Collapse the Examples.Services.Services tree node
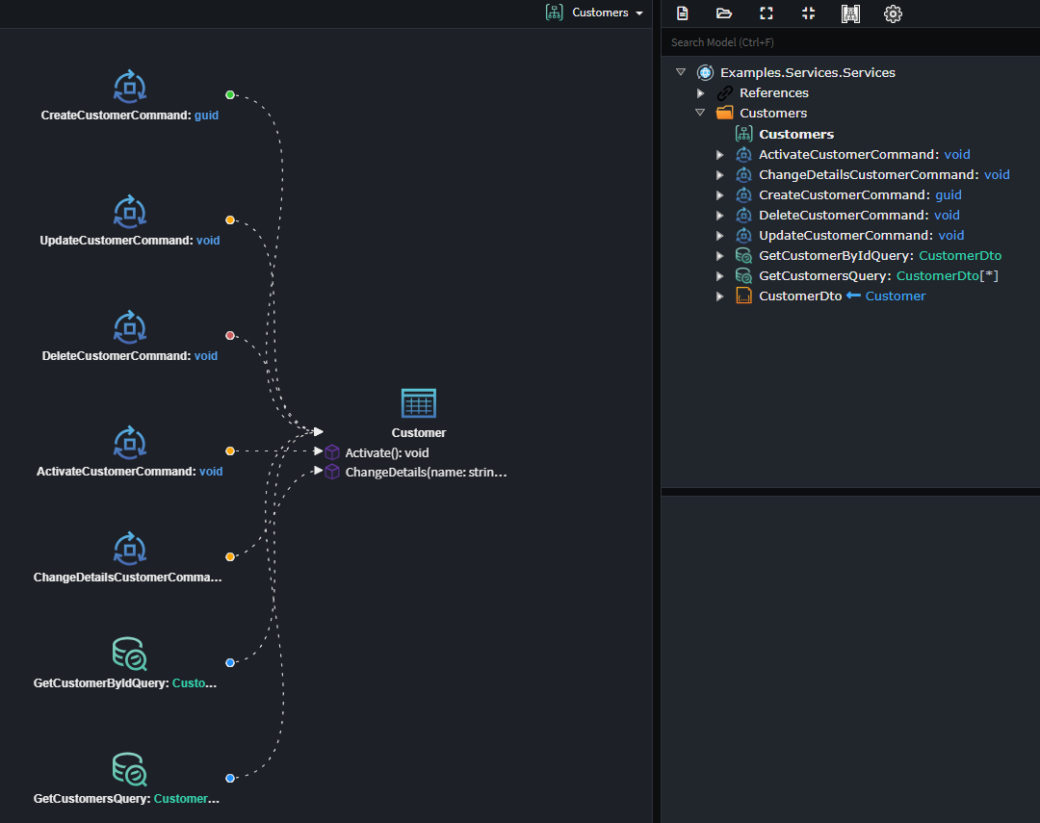The height and width of the screenshot is (823, 1040). 681,71
